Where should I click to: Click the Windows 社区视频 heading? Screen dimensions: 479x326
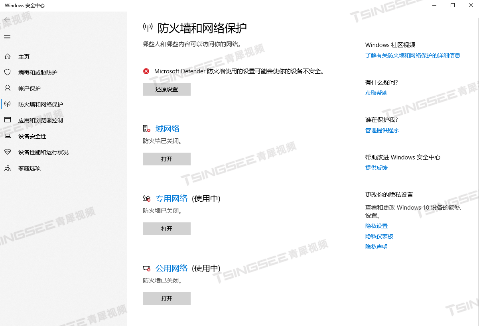[390, 45]
